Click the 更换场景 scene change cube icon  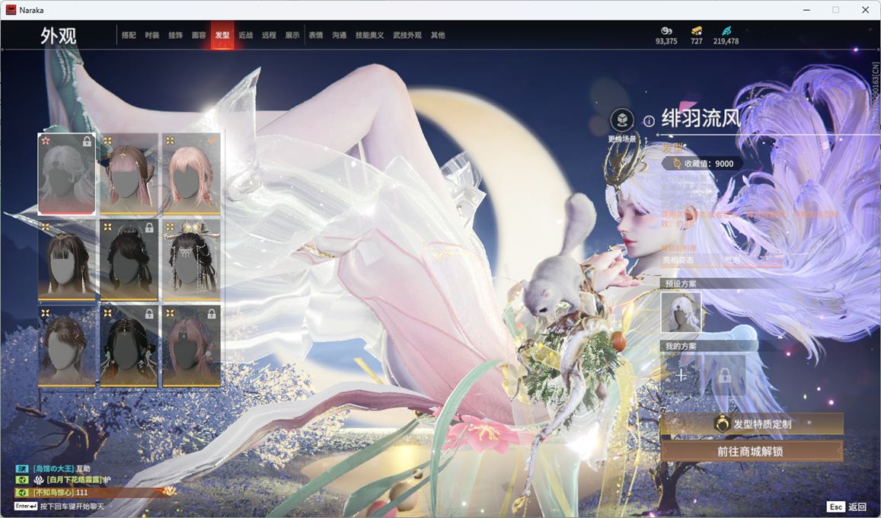click(x=622, y=120)
